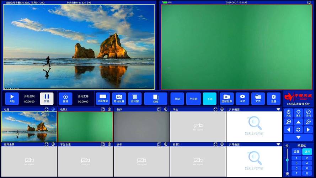Screen dimensions: 316x178
Task: Select the 百叶窗 blinds transition
Action: click(x=134, y=99)
